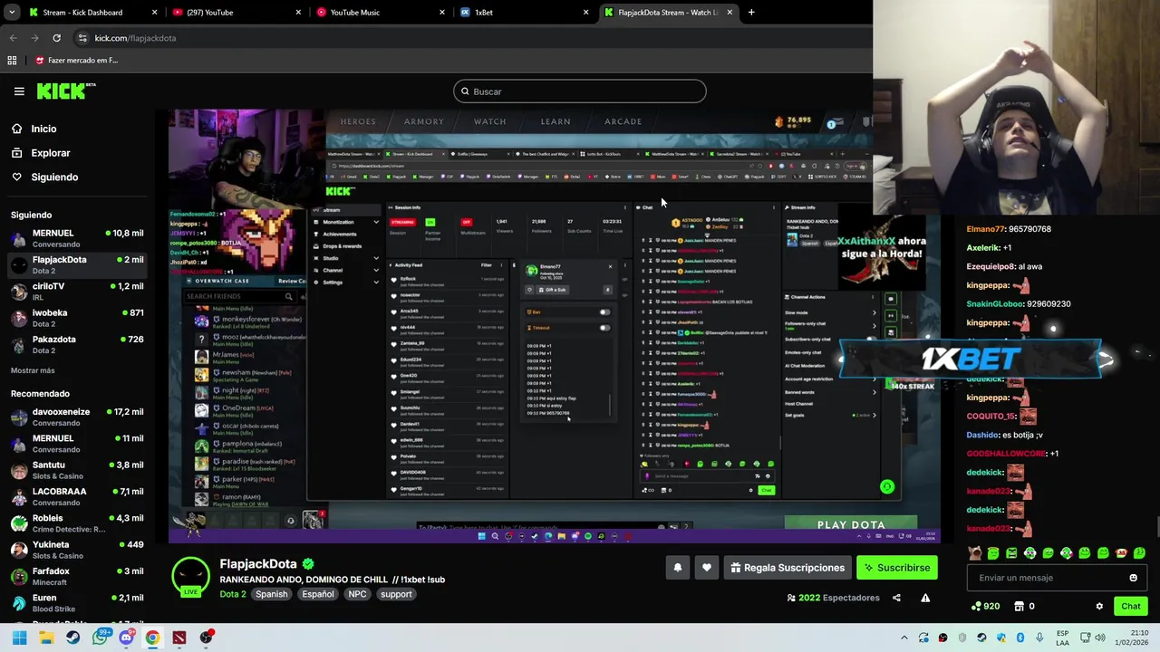Open Farfadox recommended channel

(x=77, y=576)
